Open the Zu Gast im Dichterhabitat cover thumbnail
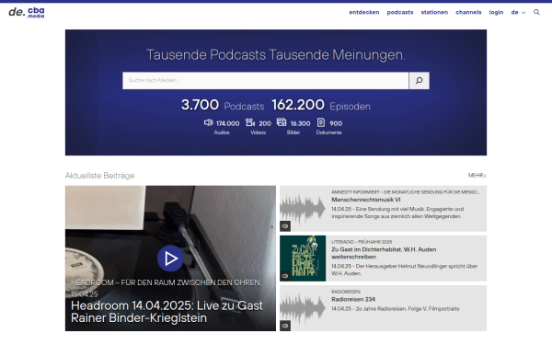The image size is (552, 345). 303,259
